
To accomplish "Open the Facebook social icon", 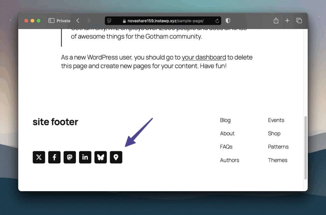I will pyautogui.click(x=54, y=157).
